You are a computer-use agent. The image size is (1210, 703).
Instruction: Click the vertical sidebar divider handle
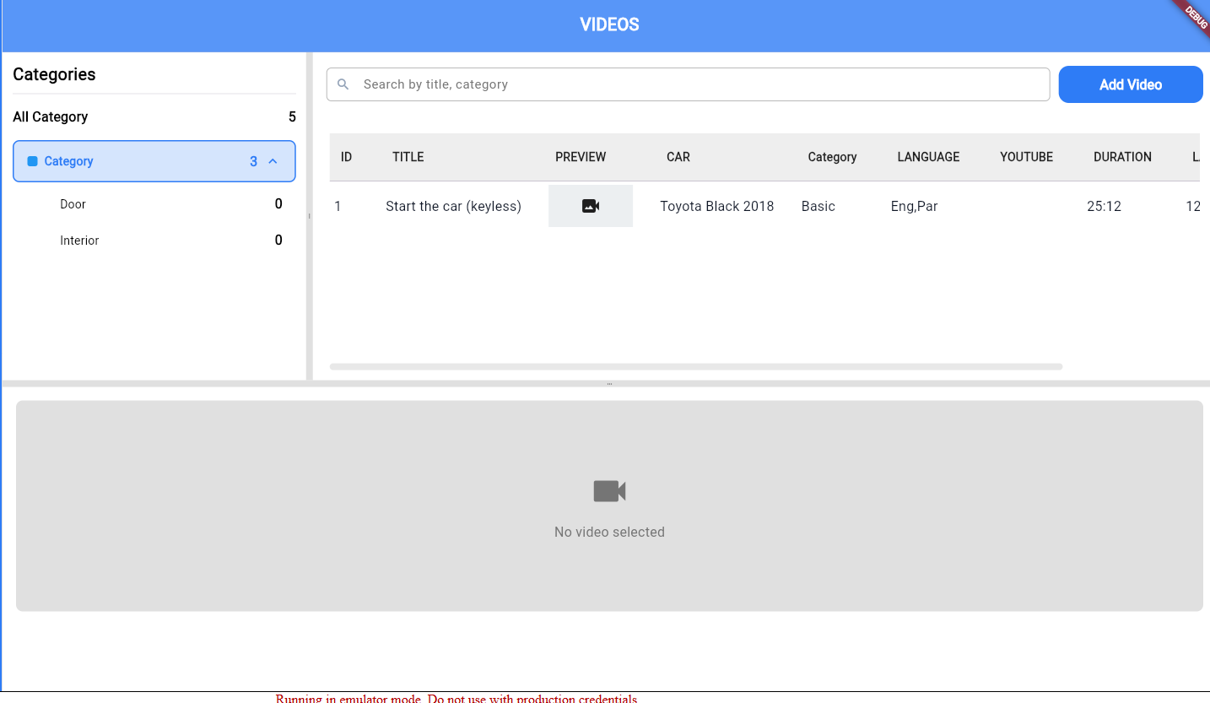click(310, 216)
